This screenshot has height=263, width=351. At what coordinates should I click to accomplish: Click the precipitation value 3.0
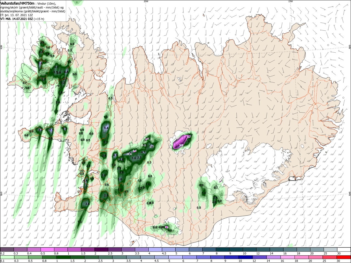(x=104, y=175)
